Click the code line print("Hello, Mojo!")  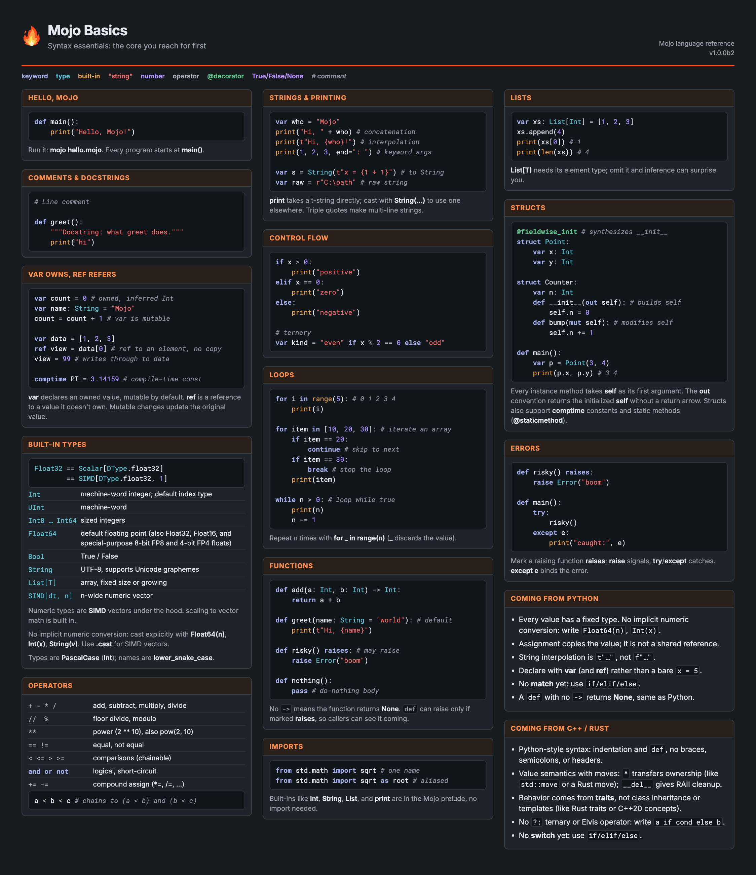pyautogui.click(x=92, y=132)
